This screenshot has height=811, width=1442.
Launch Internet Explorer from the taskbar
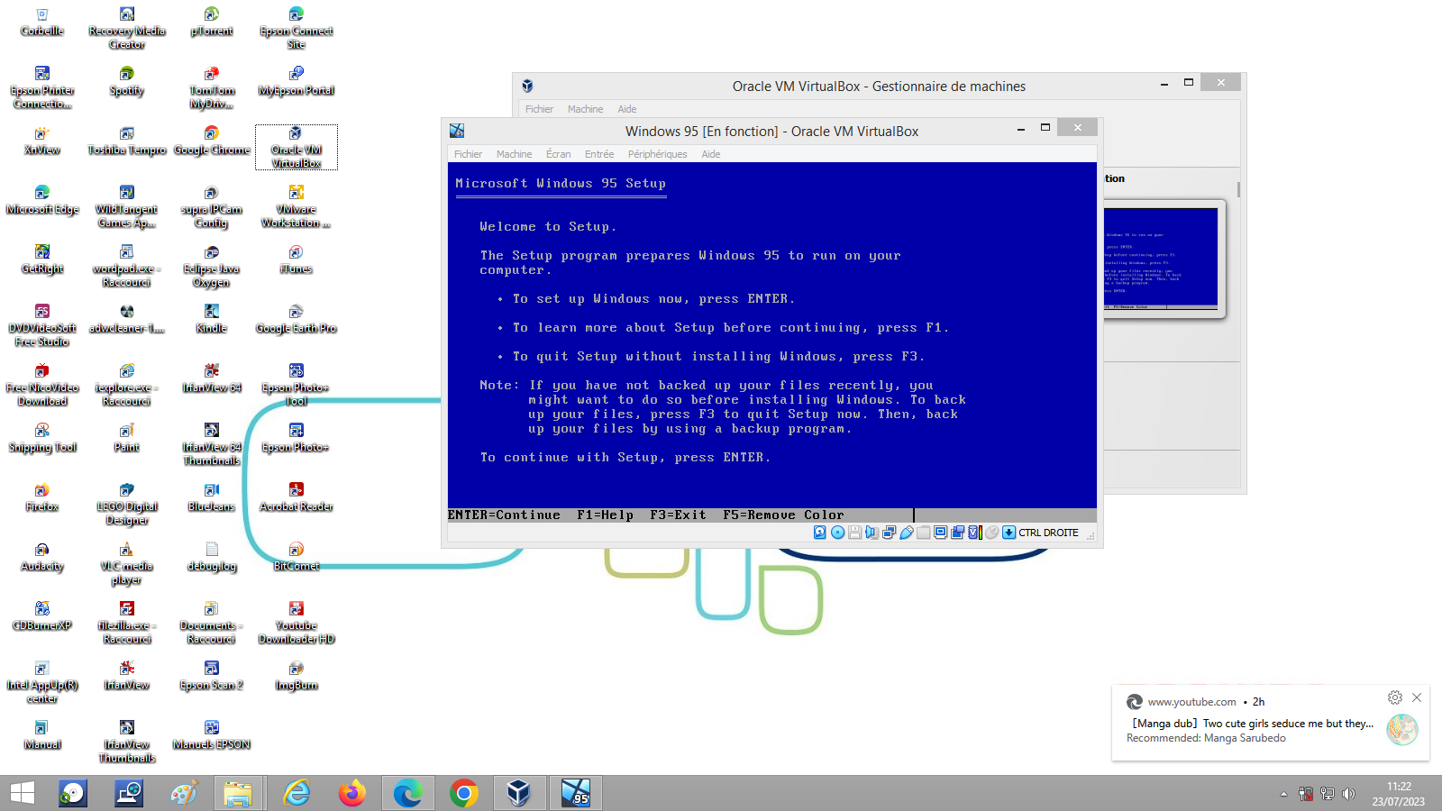click(x=297, y=793)
